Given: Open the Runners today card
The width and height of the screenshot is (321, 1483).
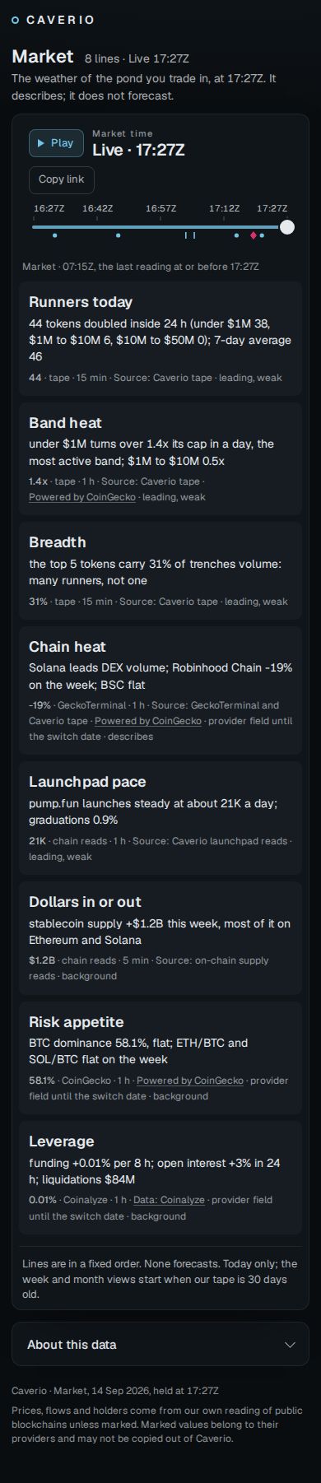Looking at the screenshot, I should pos(160,339).
